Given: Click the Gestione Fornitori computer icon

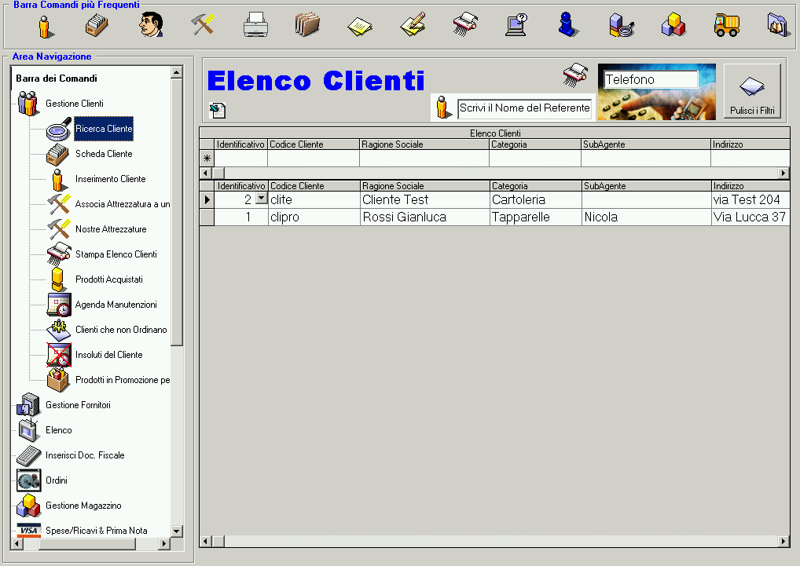Looking at the screenshot, I should [x=28, y=405].
